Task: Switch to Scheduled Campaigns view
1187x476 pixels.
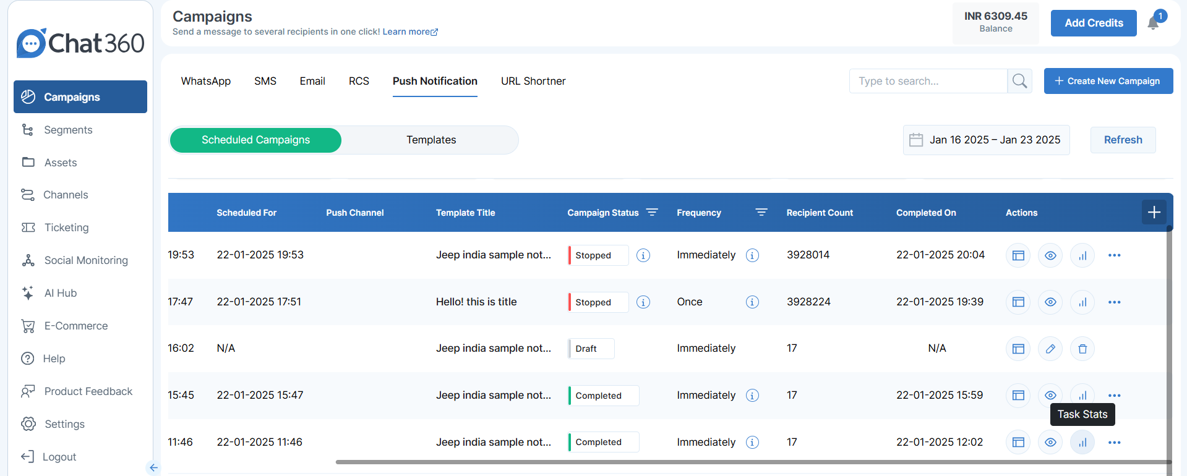Action: click(255, 140)
